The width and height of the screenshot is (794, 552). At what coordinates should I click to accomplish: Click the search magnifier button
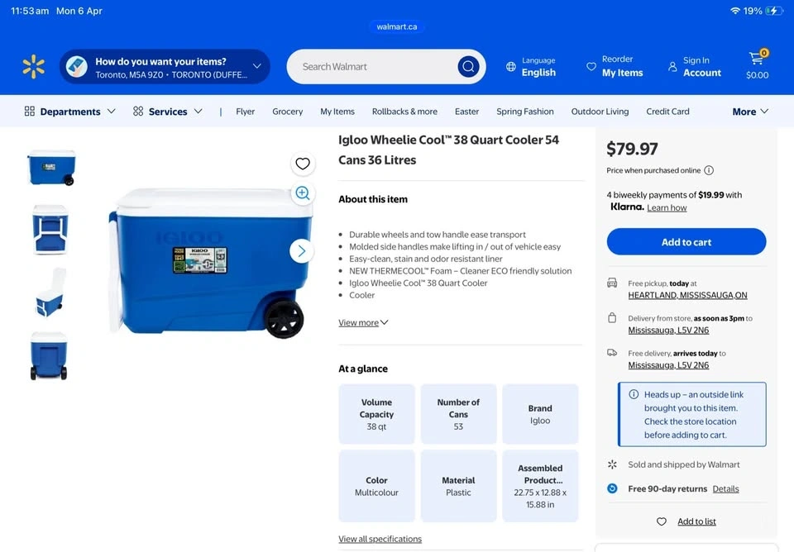[x=468, y=67]
